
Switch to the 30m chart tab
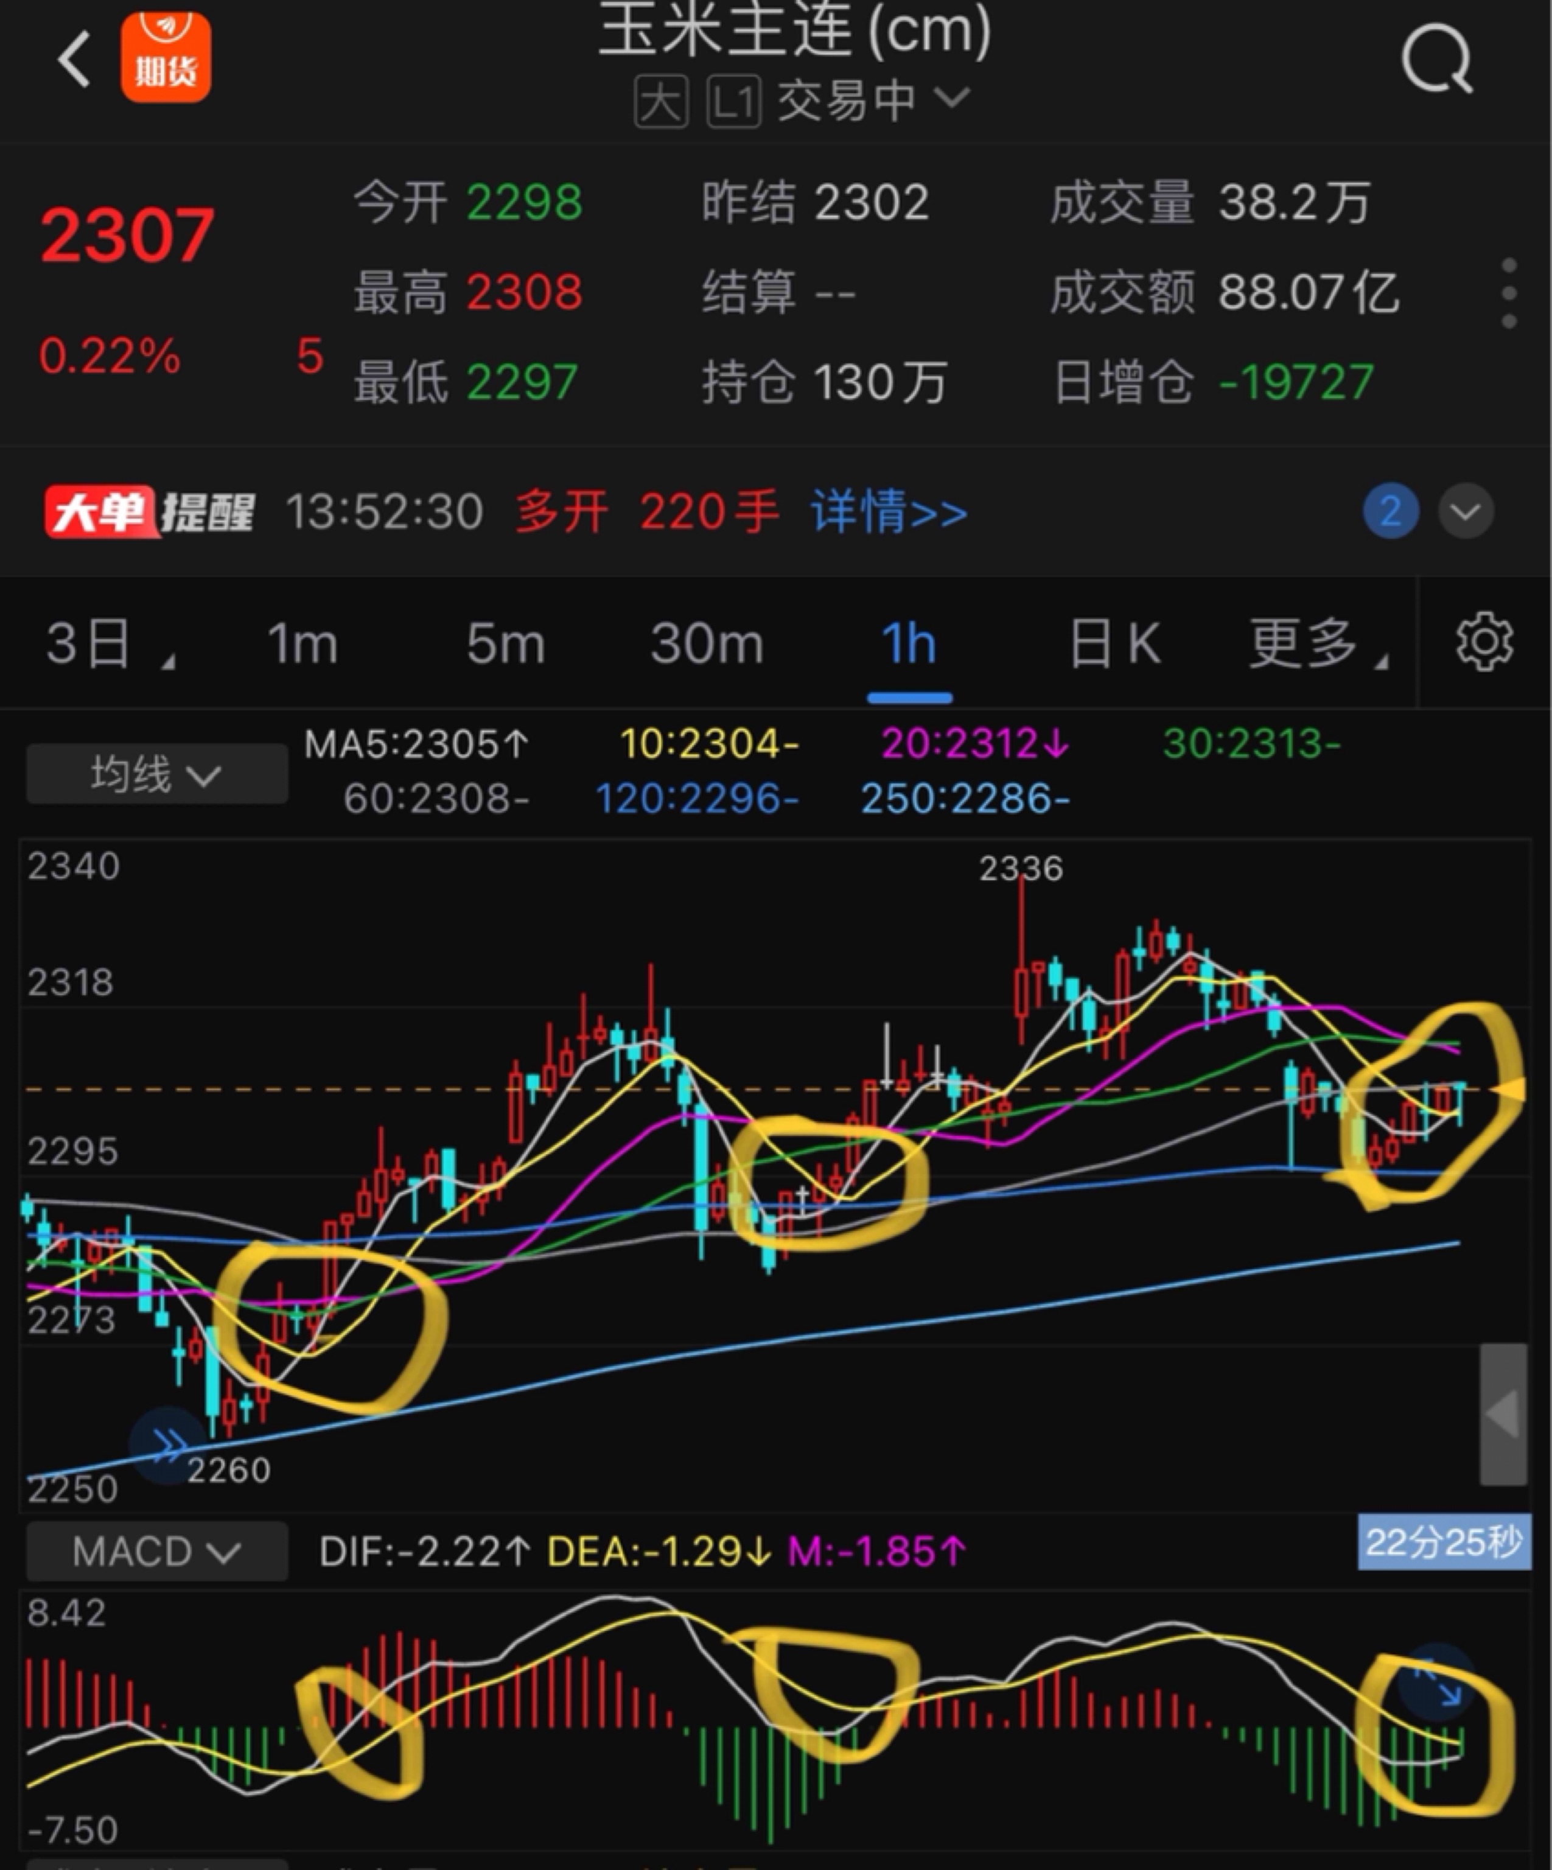pos(707,643)
